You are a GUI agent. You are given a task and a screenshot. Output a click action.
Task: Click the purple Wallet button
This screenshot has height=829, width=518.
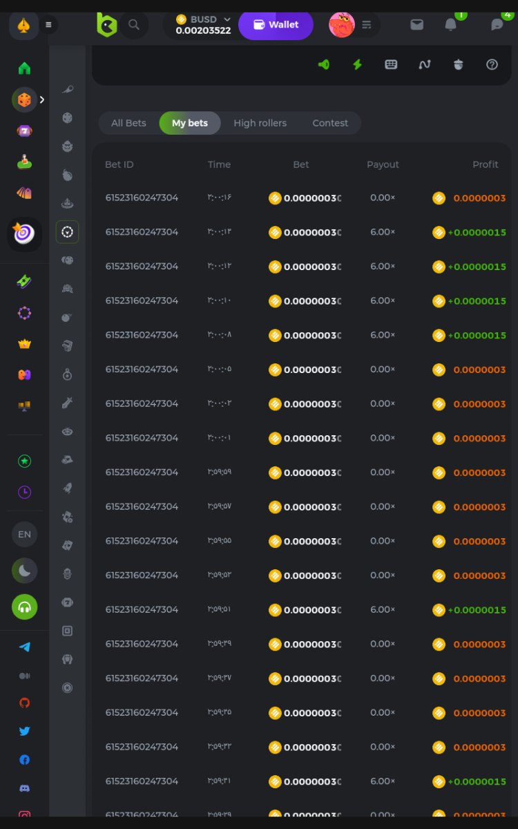coord(276,25)
